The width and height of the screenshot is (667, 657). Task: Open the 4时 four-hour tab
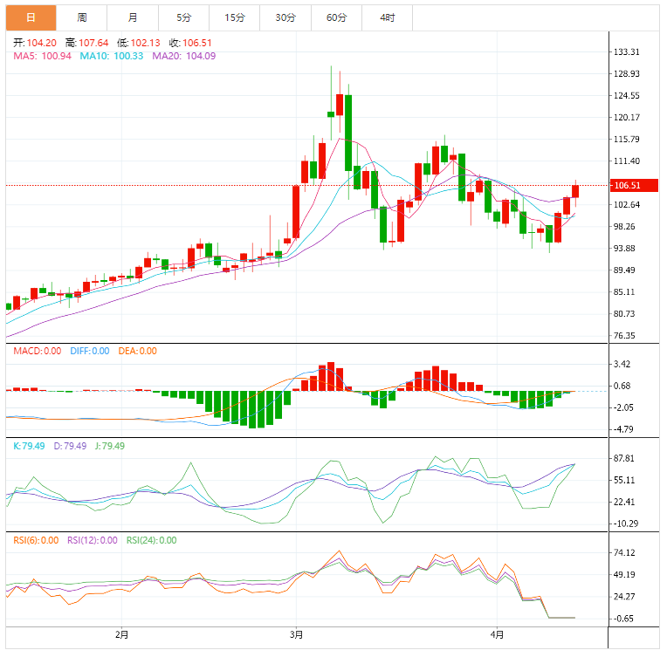[x=388, y=17]
